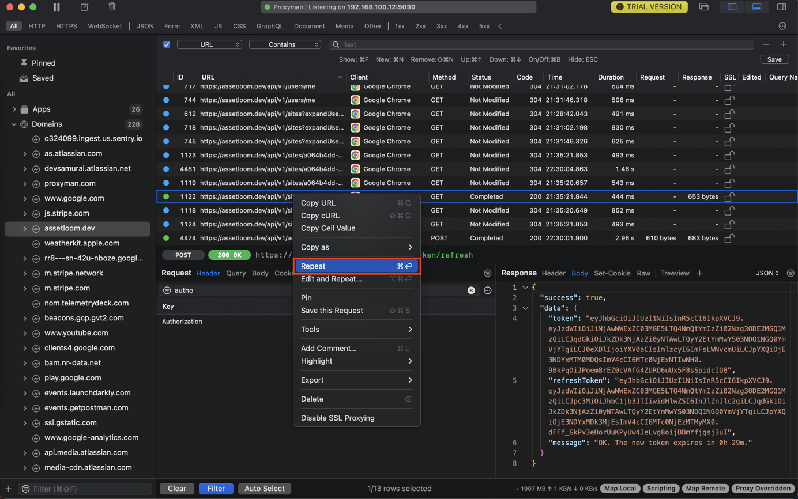Expand the assetloom.dev domain
Image resolution: width=798 pixels, height=499 pixels.
tap(25, 229)
